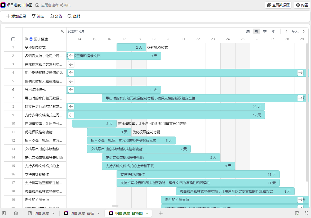Open the 公告 announcement panel
The image size is (311, 218).
[x=56, y=16]
